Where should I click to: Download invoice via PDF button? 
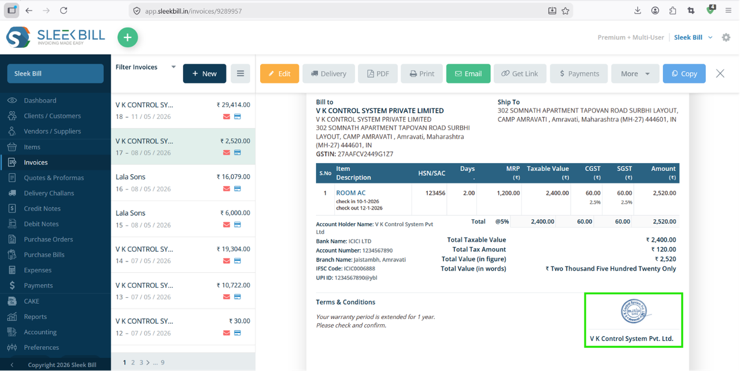378,74
